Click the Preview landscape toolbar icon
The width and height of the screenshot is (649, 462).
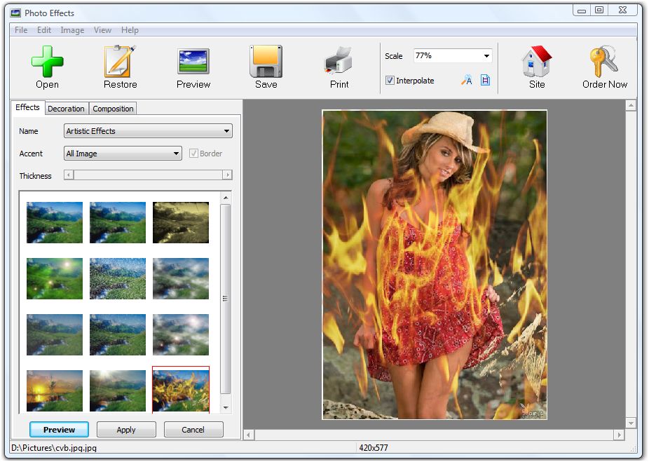click(x=193, y=61)
